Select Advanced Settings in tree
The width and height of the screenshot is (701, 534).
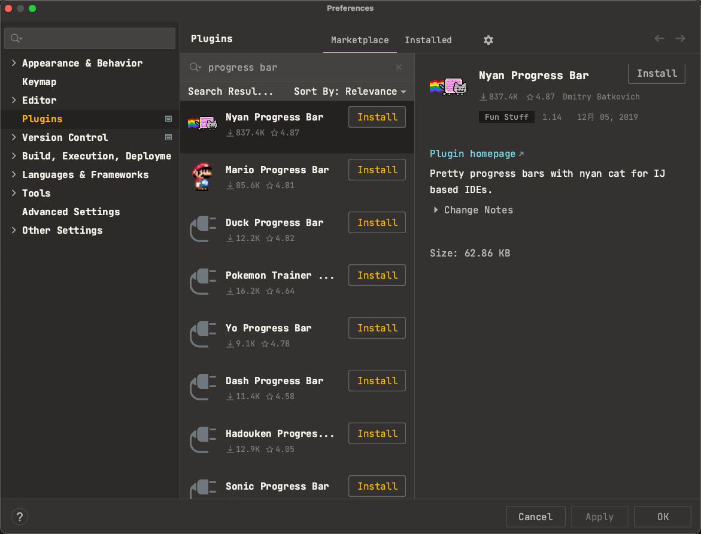(71, 212)
